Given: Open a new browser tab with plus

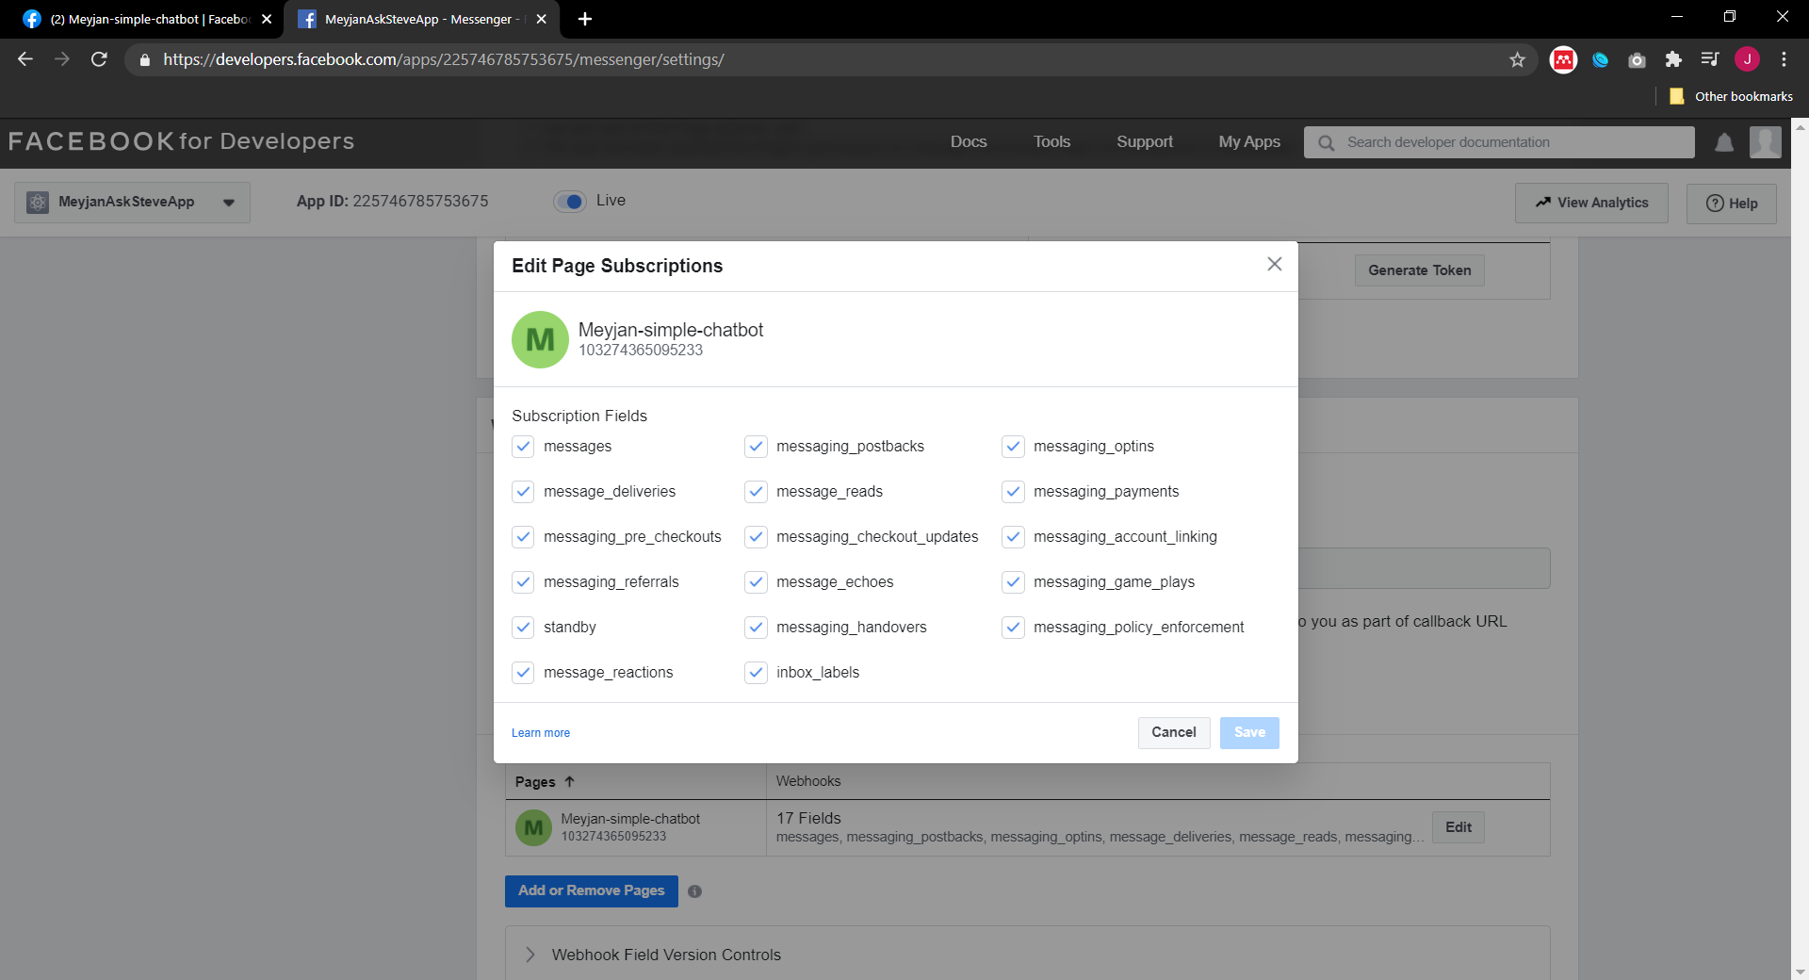Looking at the screenshot, I should click(x=585, y=19).
